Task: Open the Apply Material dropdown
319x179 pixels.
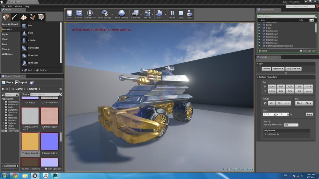Action: (293, 69)
